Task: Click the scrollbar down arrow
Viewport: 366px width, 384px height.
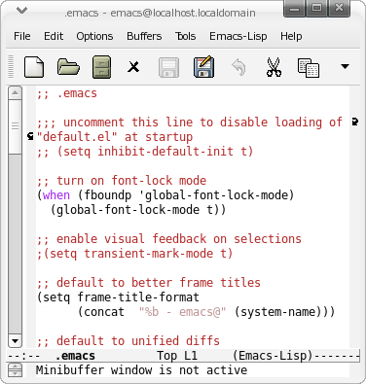Action: click(15, 340)
